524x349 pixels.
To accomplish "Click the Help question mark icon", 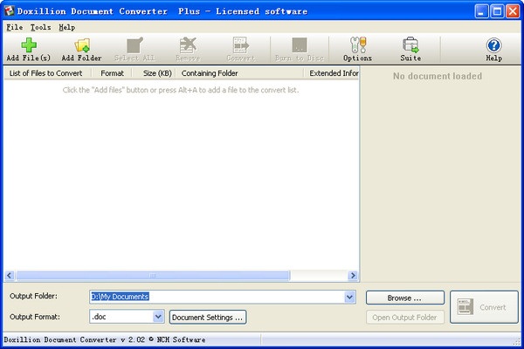I will coord(493,45).
